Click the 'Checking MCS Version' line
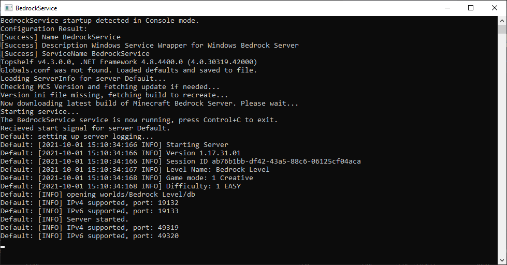 coord(110,87)
